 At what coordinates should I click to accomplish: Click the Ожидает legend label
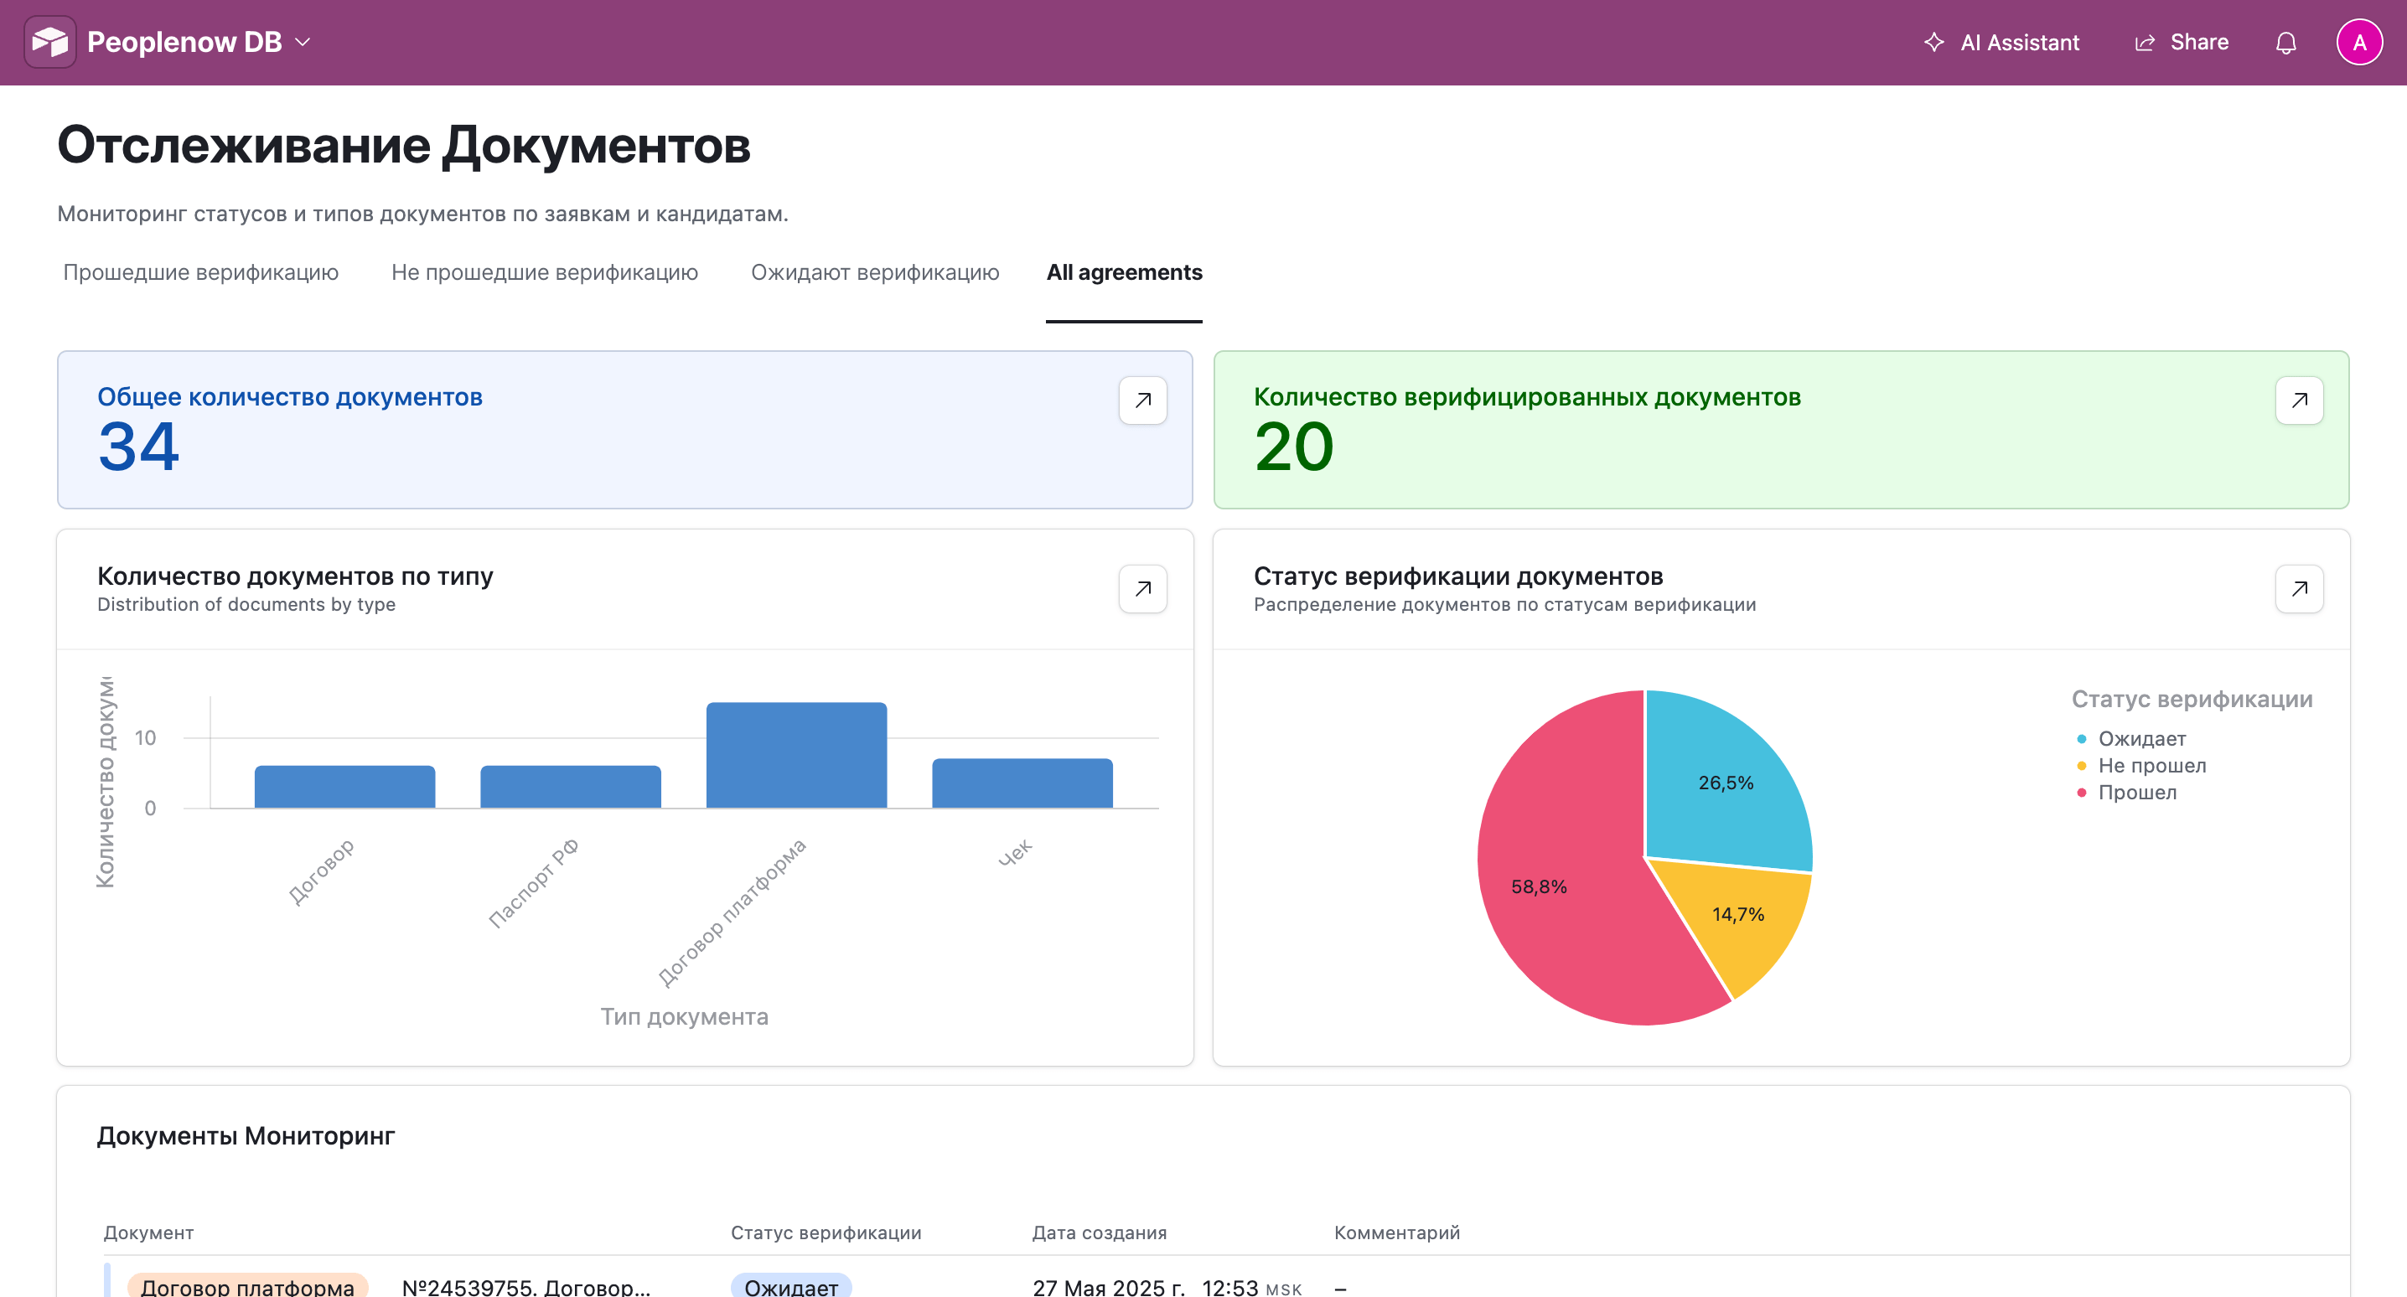pos(2141,739)
